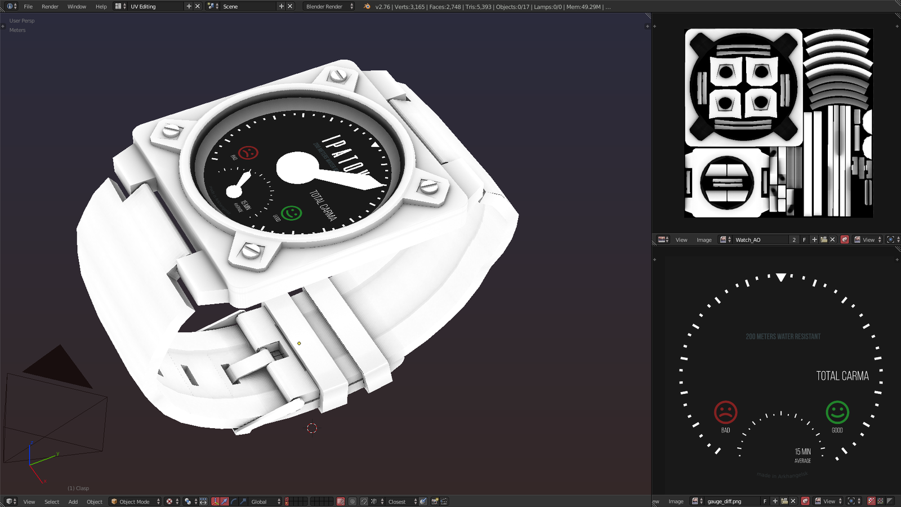Viewport: 901px width, 507px height.
Task: Toggle the 3D manipulator widget
Action: 215,501
